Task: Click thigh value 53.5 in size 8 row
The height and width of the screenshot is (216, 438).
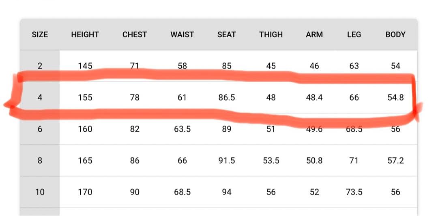Action: [x=271, y=160]
